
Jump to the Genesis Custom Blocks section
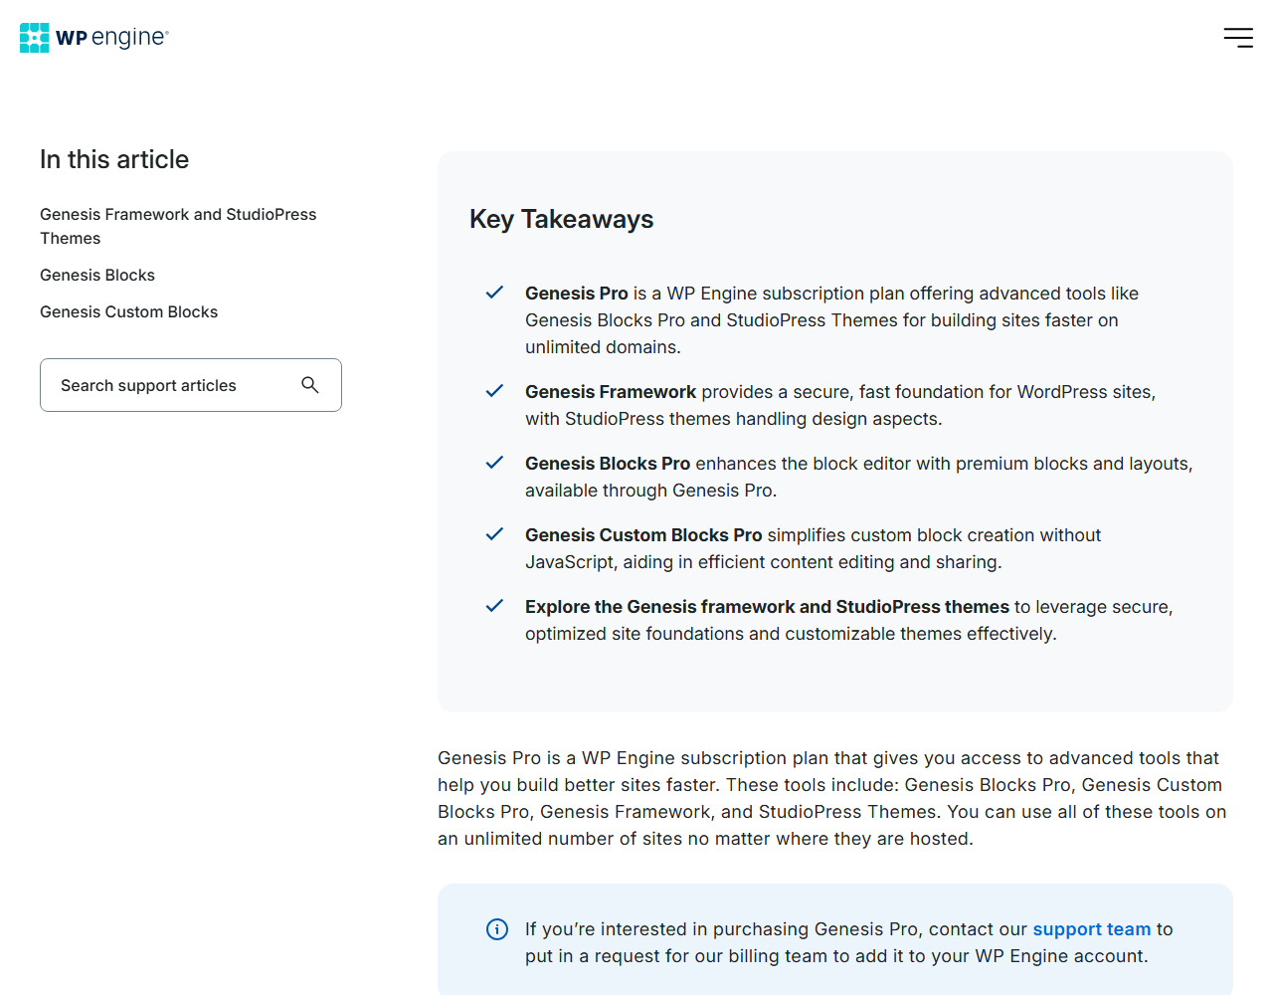coord(128,311)
